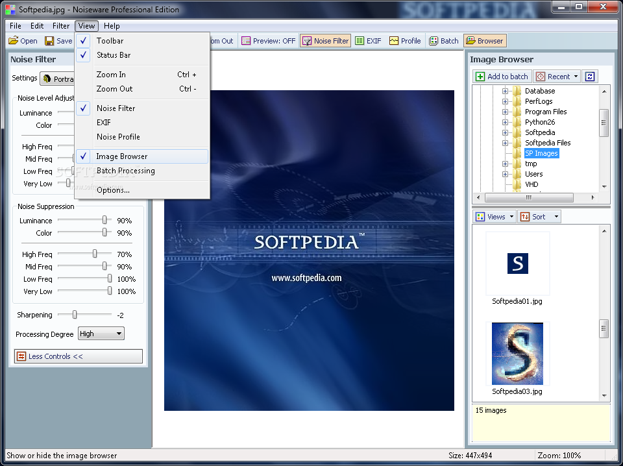This screenshot has height=466, width=623.
Task: Open the Filter menu
Action: coord(61,26)
